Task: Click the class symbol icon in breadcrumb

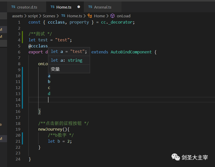Action: point(90,16)
